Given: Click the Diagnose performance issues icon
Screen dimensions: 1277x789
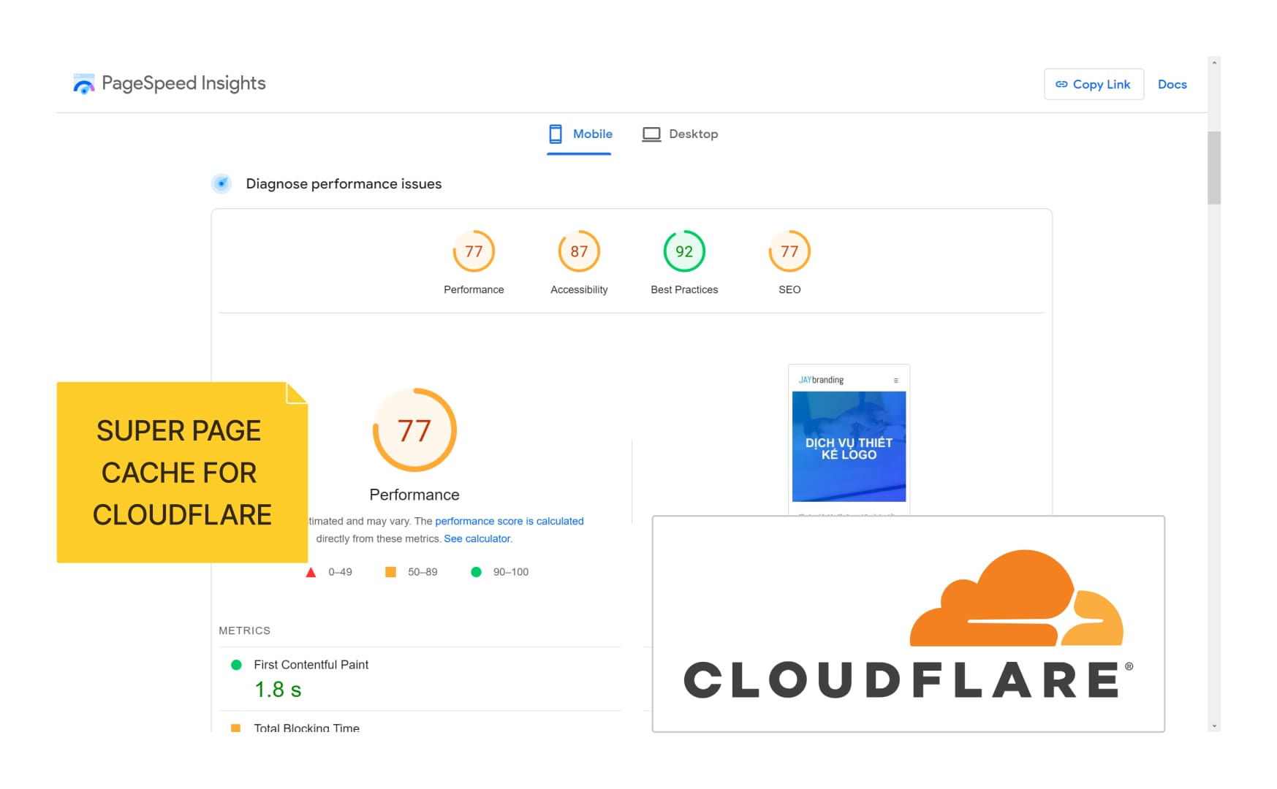Looking at the screenshot, I should 221,183.
